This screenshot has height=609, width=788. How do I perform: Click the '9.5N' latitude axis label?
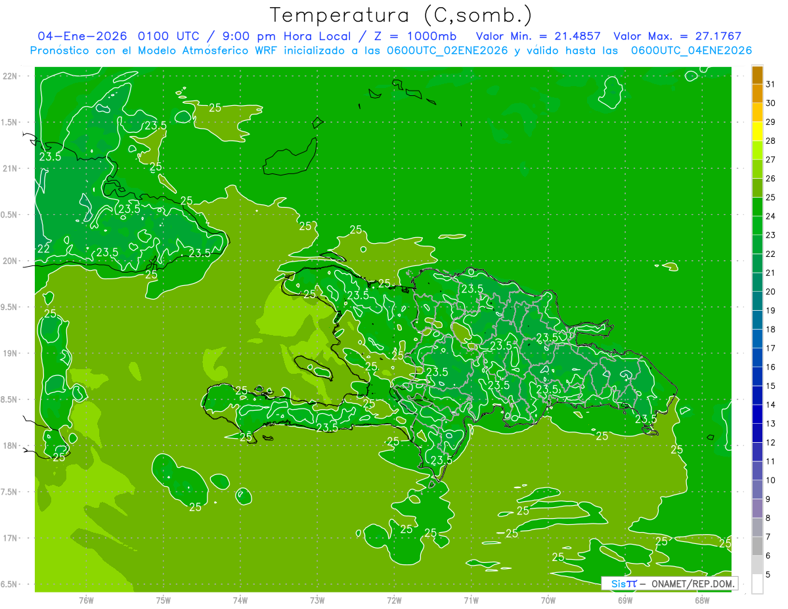tap(10, 307)
